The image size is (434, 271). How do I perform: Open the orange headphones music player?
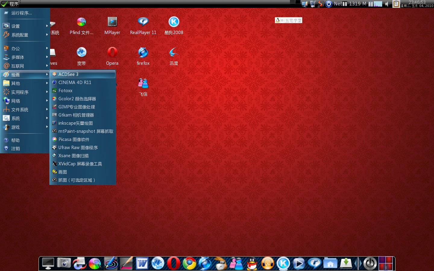267,264
